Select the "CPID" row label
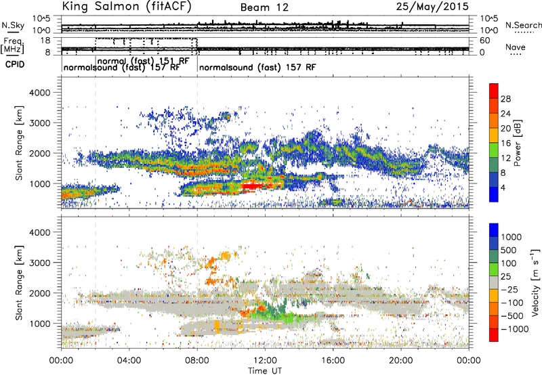The height and width of the screenshot is (375, 542). click(15, 64)
